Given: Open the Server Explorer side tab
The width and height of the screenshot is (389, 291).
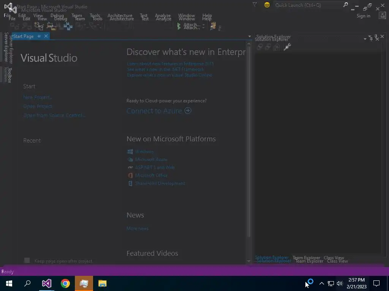Looking at the screenshot, I should click(7, 47).
